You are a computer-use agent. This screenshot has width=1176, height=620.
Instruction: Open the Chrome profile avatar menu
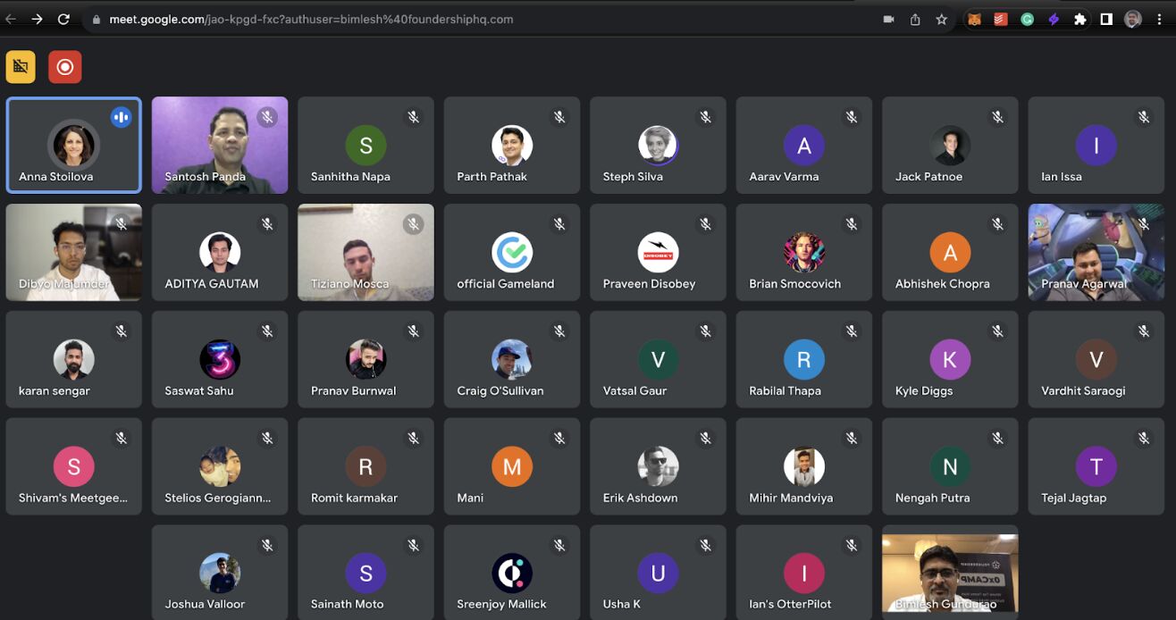(1132, 19)
